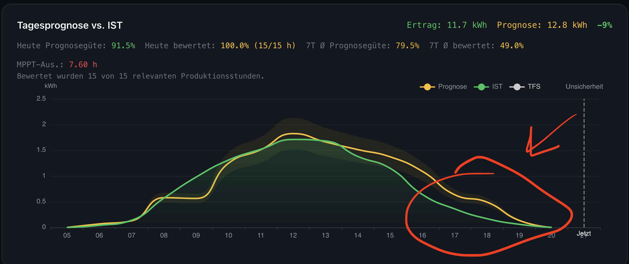Click the Heute Prognosegüte 91.5% value
The width and height of the screenshot is (629, 264).
tap(123, 46)
